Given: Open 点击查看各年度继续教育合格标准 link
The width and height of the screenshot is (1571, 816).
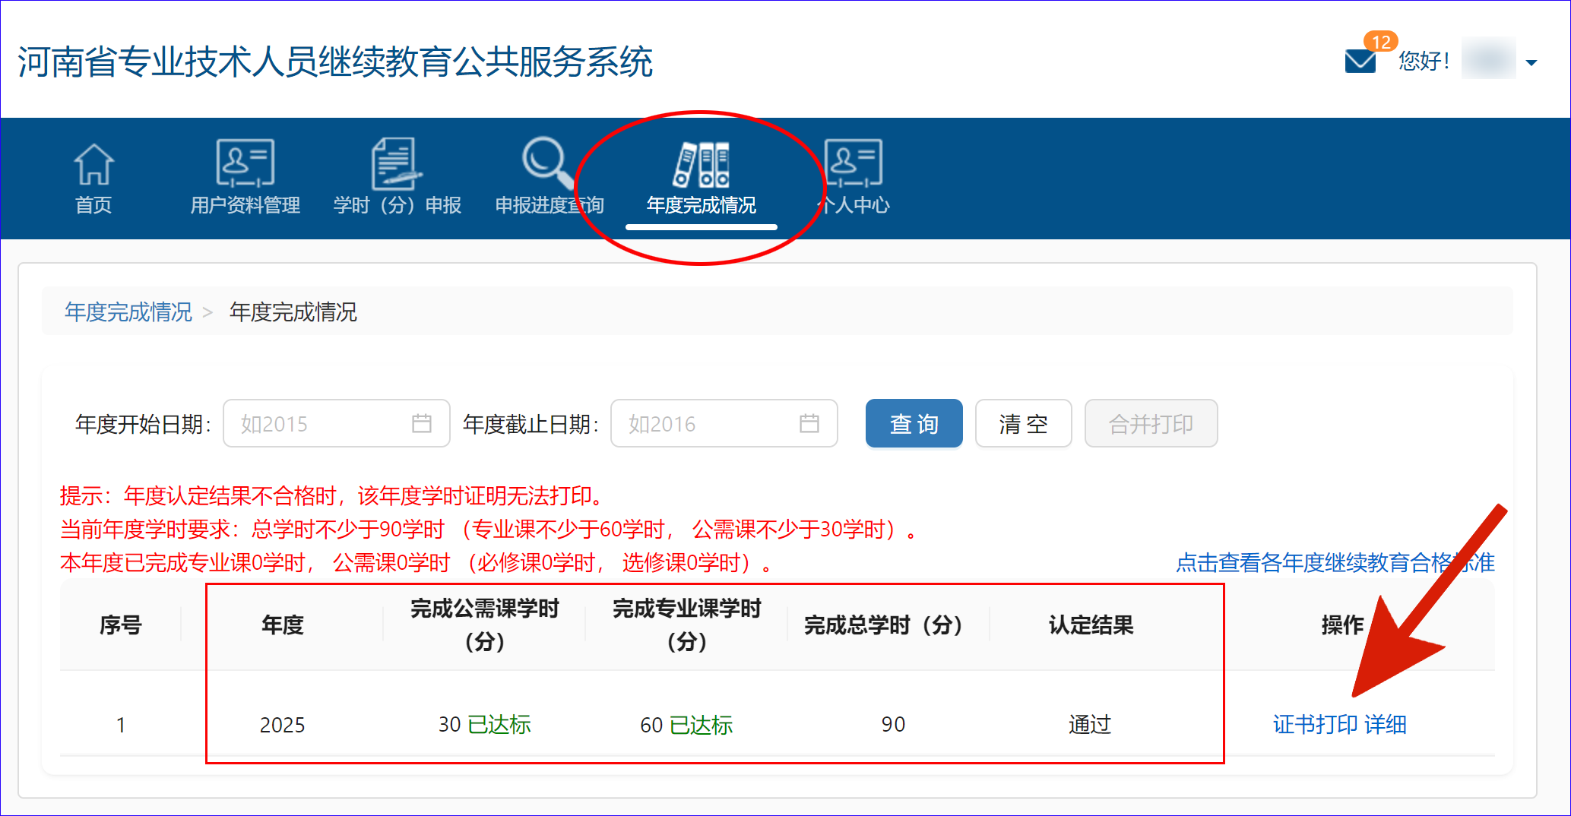Looking at the screenshot, I should [1332, 563].
